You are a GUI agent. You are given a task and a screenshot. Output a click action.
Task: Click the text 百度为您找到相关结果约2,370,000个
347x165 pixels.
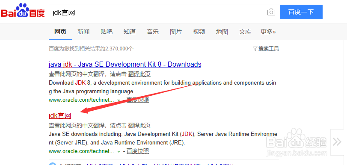click(x=91, y=49)
